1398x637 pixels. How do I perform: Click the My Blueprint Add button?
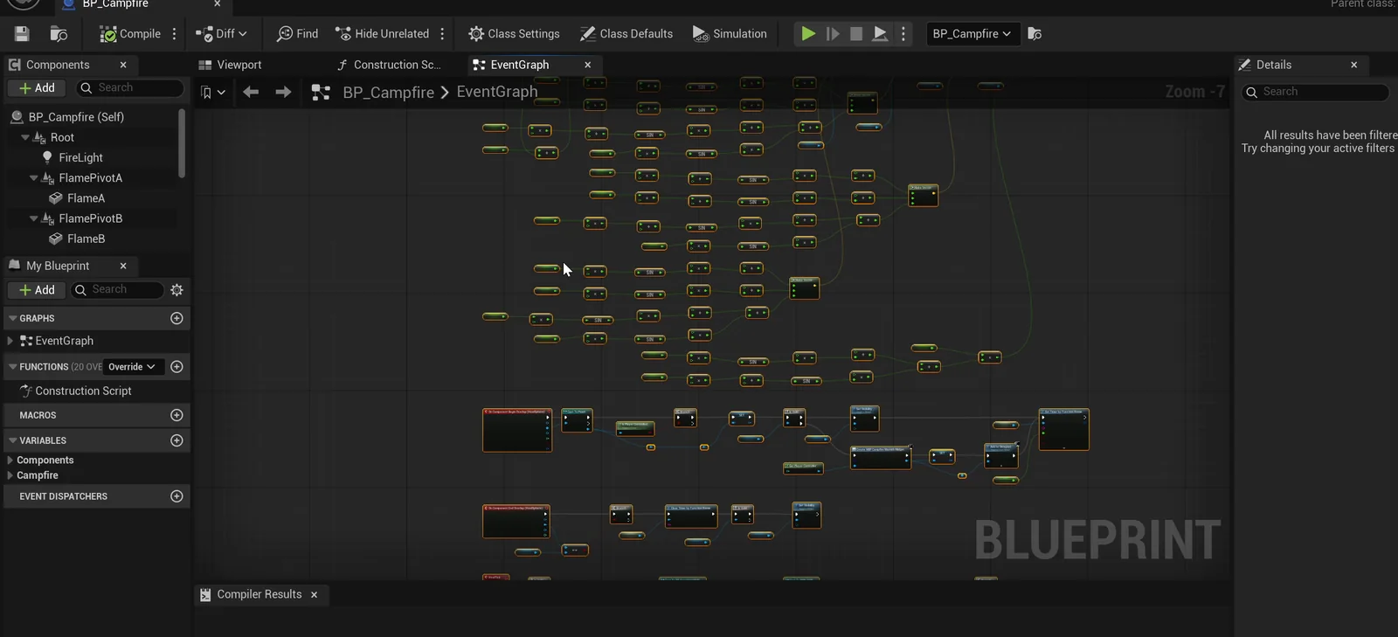37,290
